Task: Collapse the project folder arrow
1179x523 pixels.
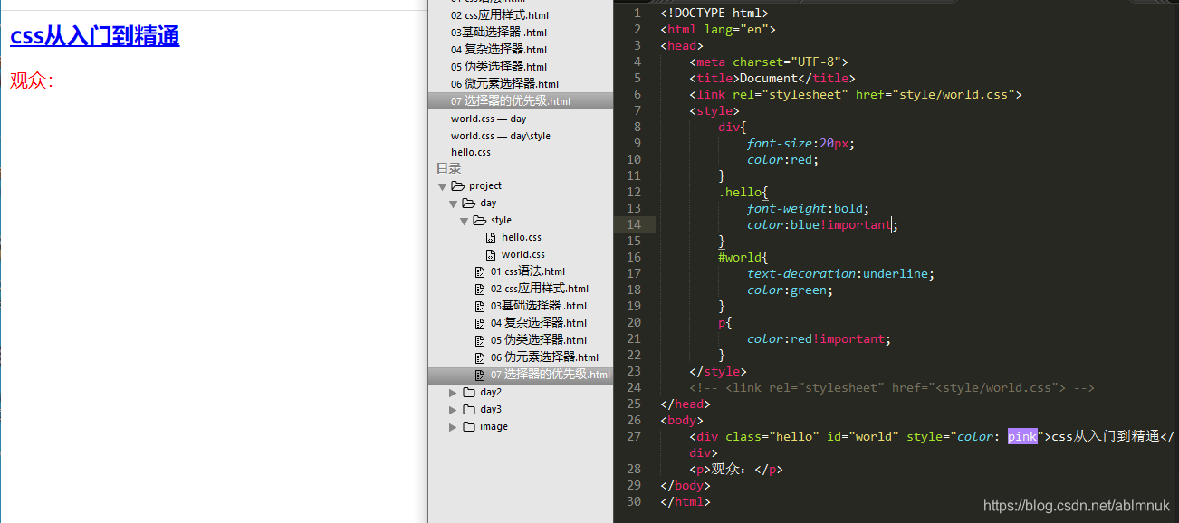Action: pos(442,186)
